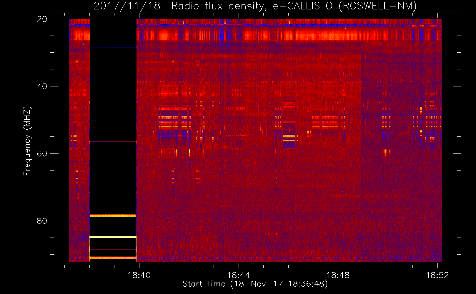Click the 80 frequency tick label
476x294 pixels.
click(42, 221)
